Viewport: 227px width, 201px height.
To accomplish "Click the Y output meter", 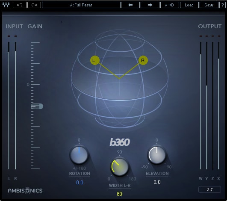I will pos(206,106).
